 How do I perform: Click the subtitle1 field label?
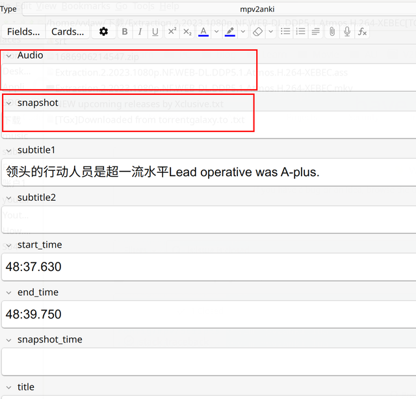click(36, 150)
